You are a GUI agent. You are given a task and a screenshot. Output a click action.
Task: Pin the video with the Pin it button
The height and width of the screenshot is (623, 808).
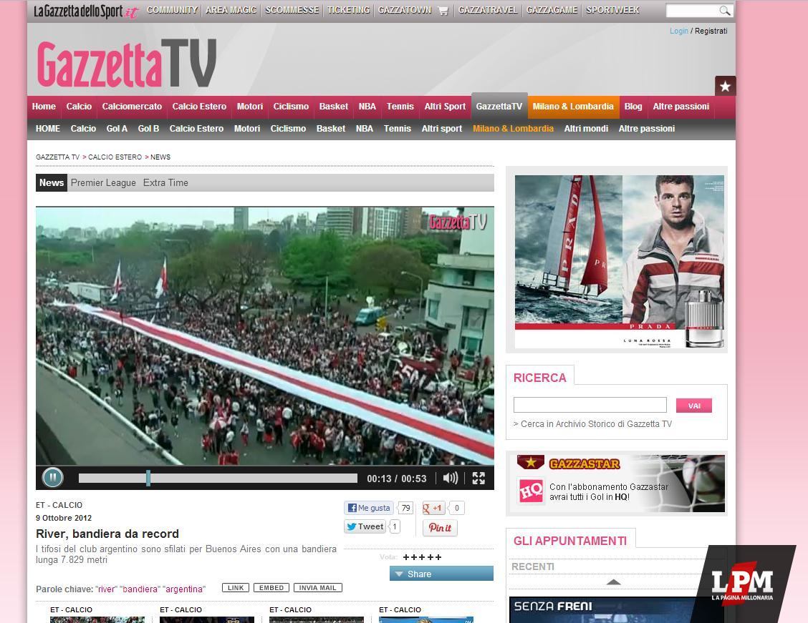pos(440,528)
